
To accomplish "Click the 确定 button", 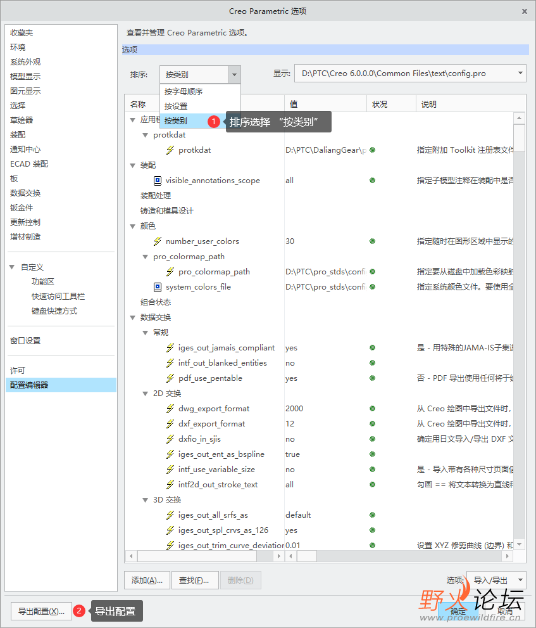I will (x=458, y=611).
